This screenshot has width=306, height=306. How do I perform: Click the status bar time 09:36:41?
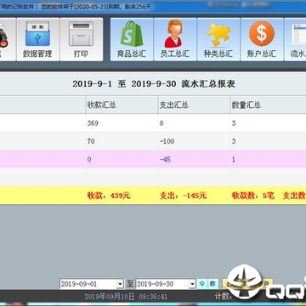153,297
